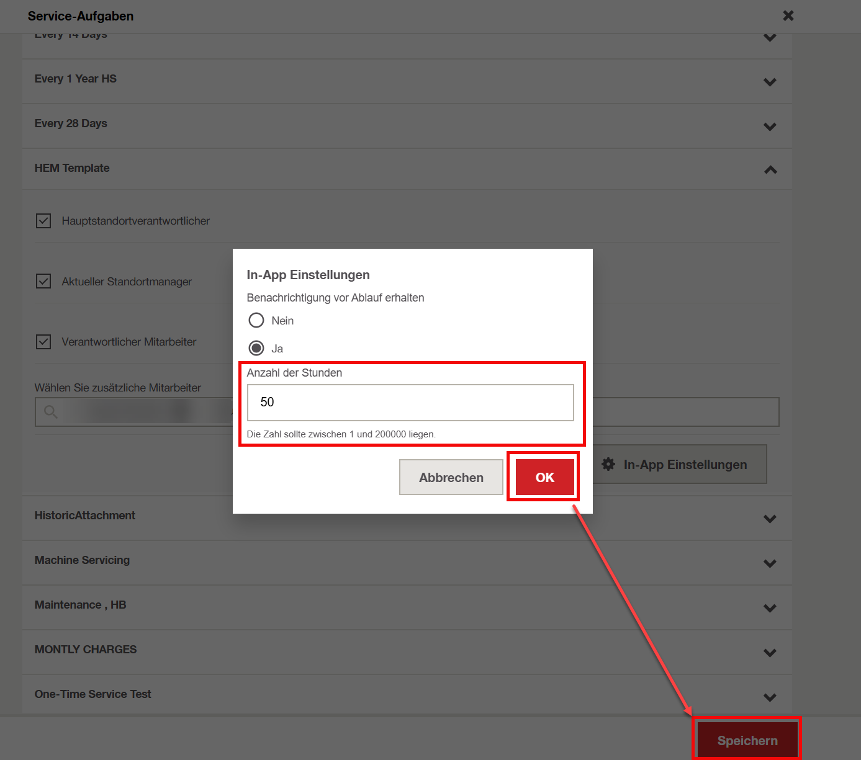Screen dimensions: 861x760
Task: Expand the One-Time Service Test section
Action: 770,697
